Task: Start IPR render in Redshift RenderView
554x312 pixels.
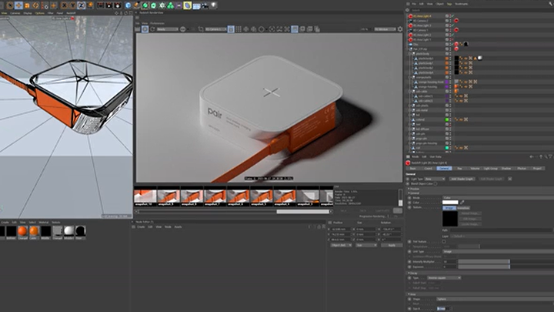Action: pos(145,29)
